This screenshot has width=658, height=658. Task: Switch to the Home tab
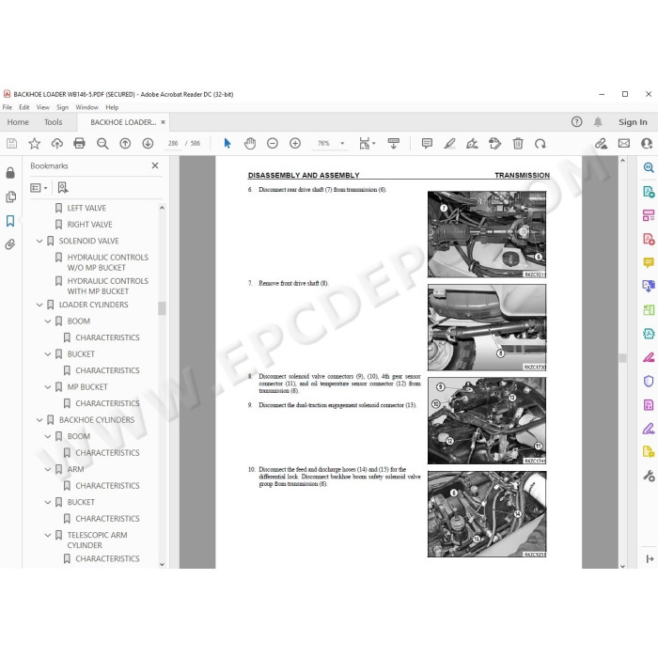tap(18, 122)
